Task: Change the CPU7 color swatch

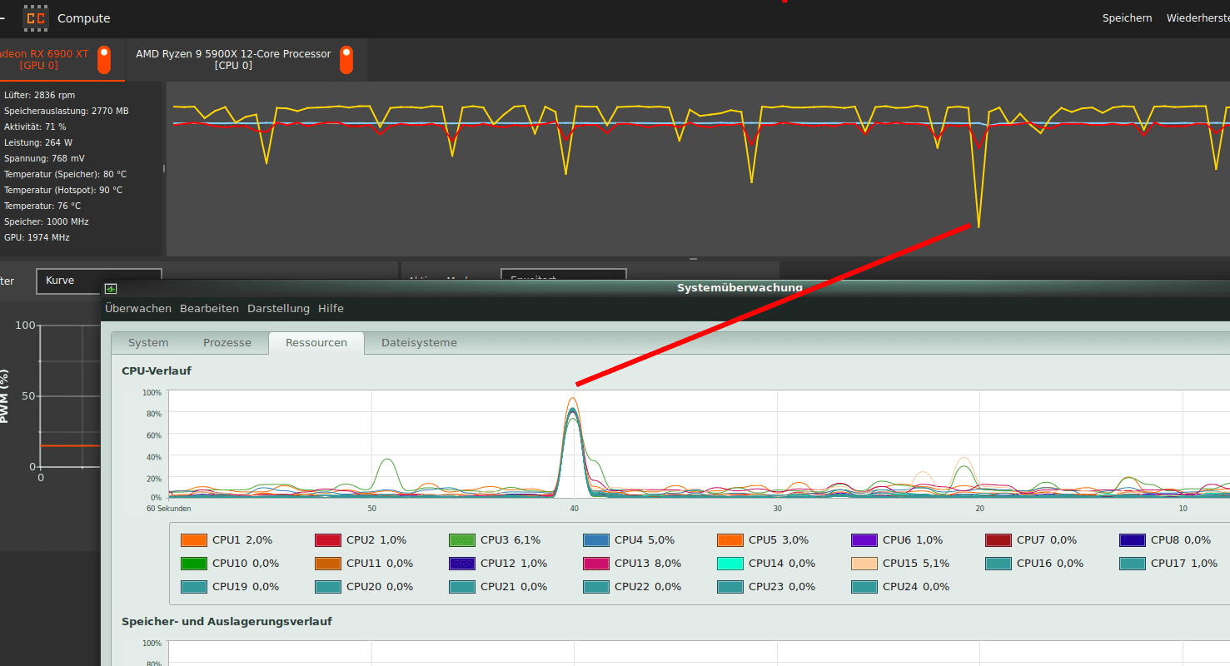Action: [998, 540]
